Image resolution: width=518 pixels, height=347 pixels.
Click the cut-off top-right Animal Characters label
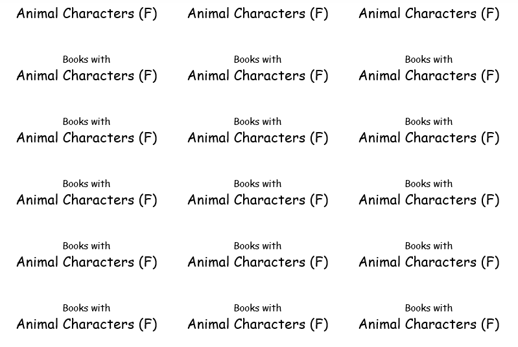click(x=429, y=14)
